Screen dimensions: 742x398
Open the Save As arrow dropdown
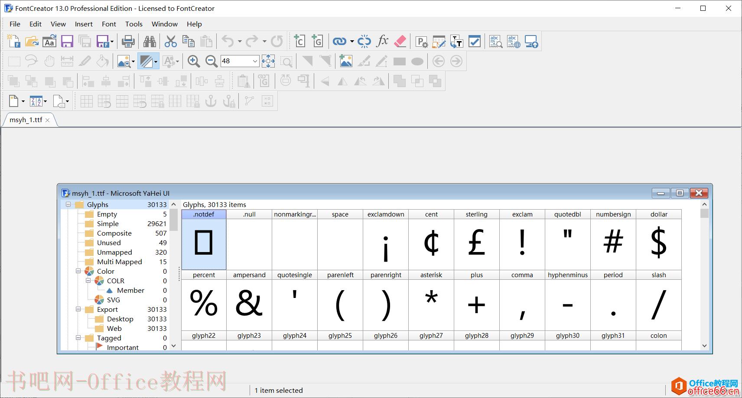[112, 42]
